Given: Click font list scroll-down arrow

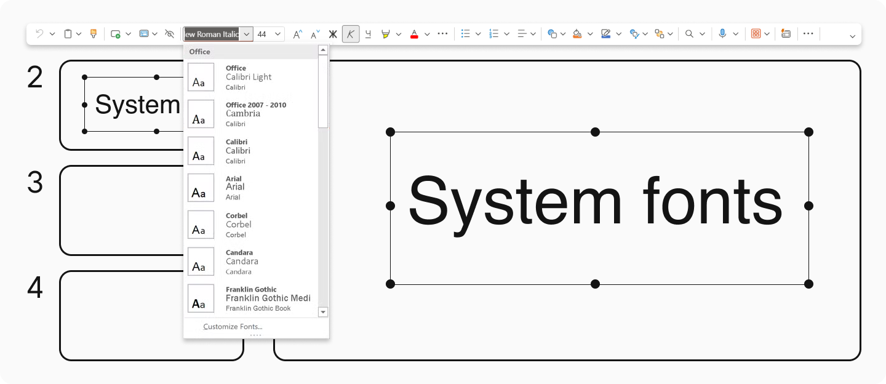Looking at the screenshot, I should coord(323,313).
